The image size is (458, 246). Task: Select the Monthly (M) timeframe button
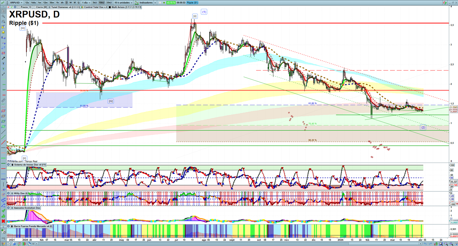[75, 3]
